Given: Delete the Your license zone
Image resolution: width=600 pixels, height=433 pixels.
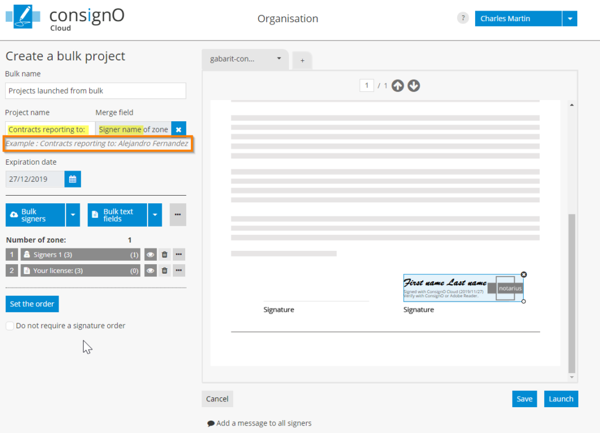Looking at the screenshot, I should click(x=165, y=270).
